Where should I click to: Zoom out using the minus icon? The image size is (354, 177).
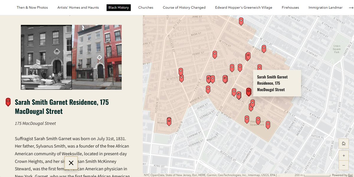[x=343, y=165]
